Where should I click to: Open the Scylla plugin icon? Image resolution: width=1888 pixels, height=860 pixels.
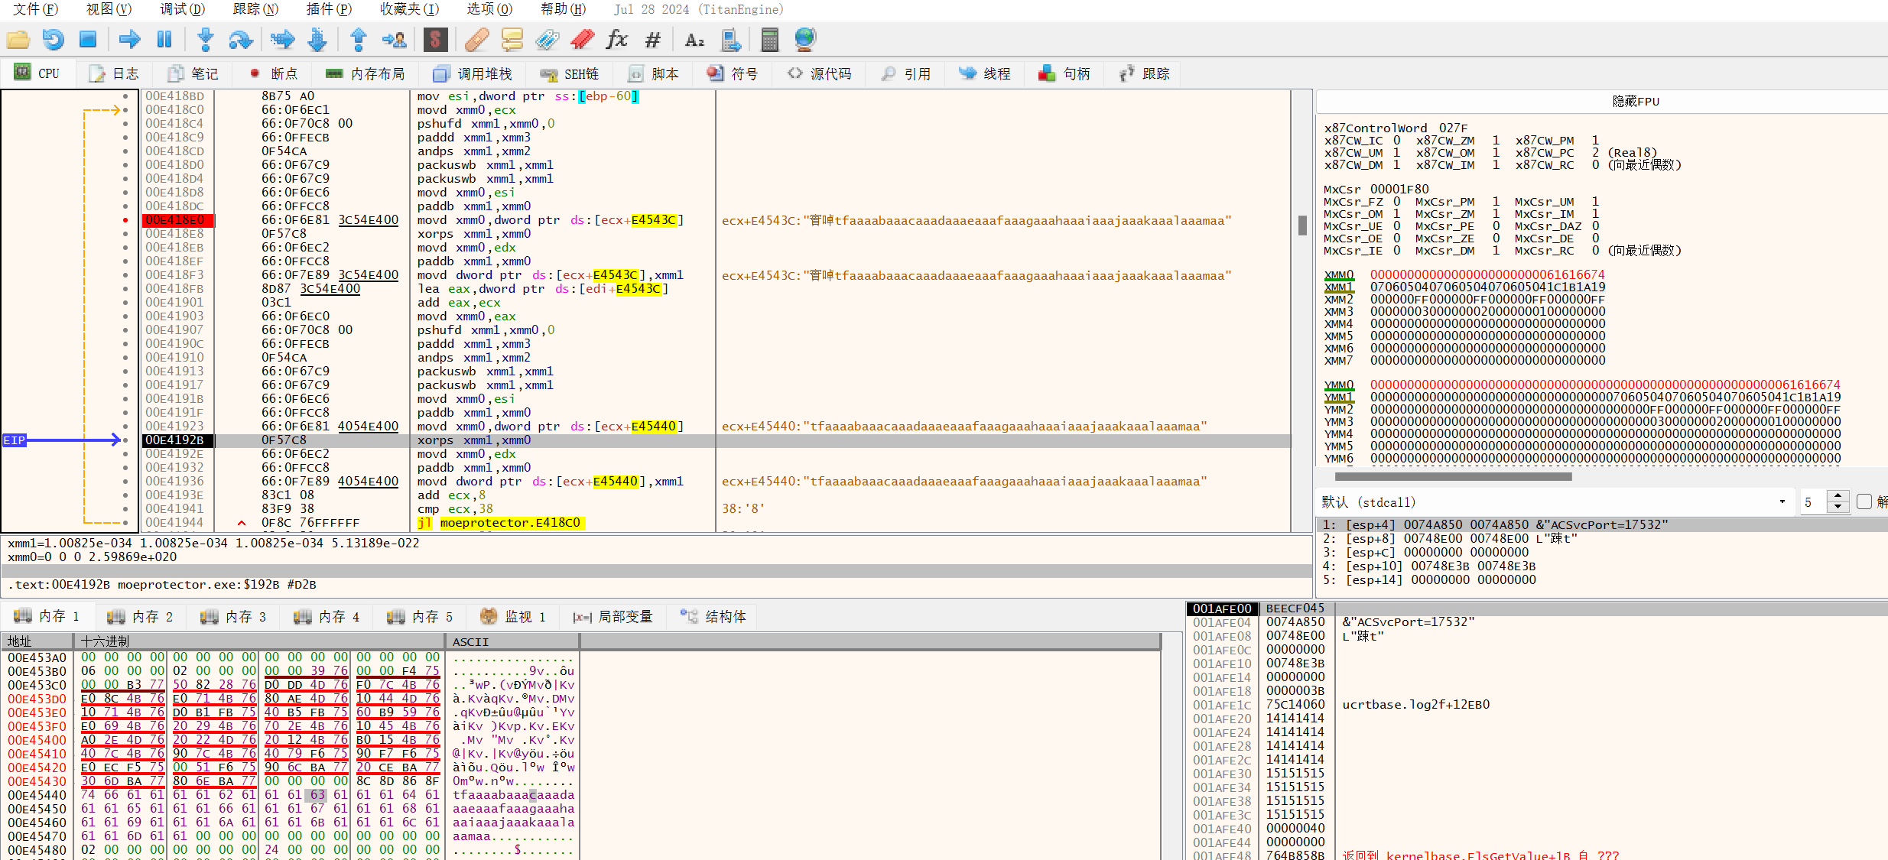(x=435, y=39)
